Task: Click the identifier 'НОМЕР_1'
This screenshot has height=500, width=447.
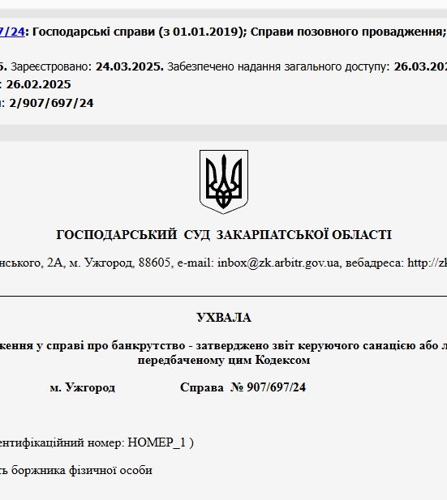Action: coord(157,442)
